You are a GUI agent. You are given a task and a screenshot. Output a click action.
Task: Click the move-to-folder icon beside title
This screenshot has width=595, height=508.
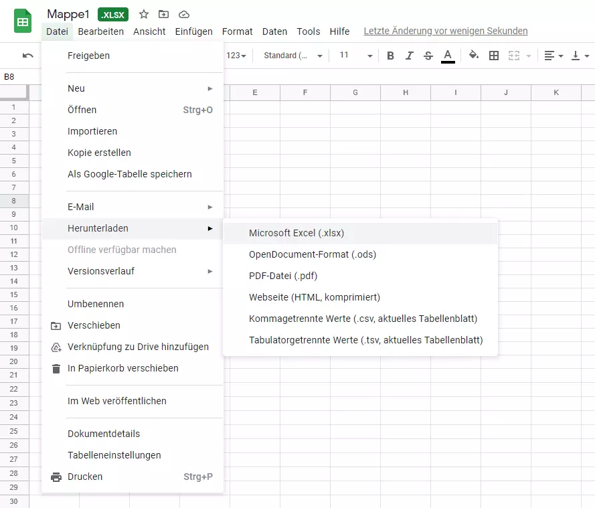click(163, 14)
